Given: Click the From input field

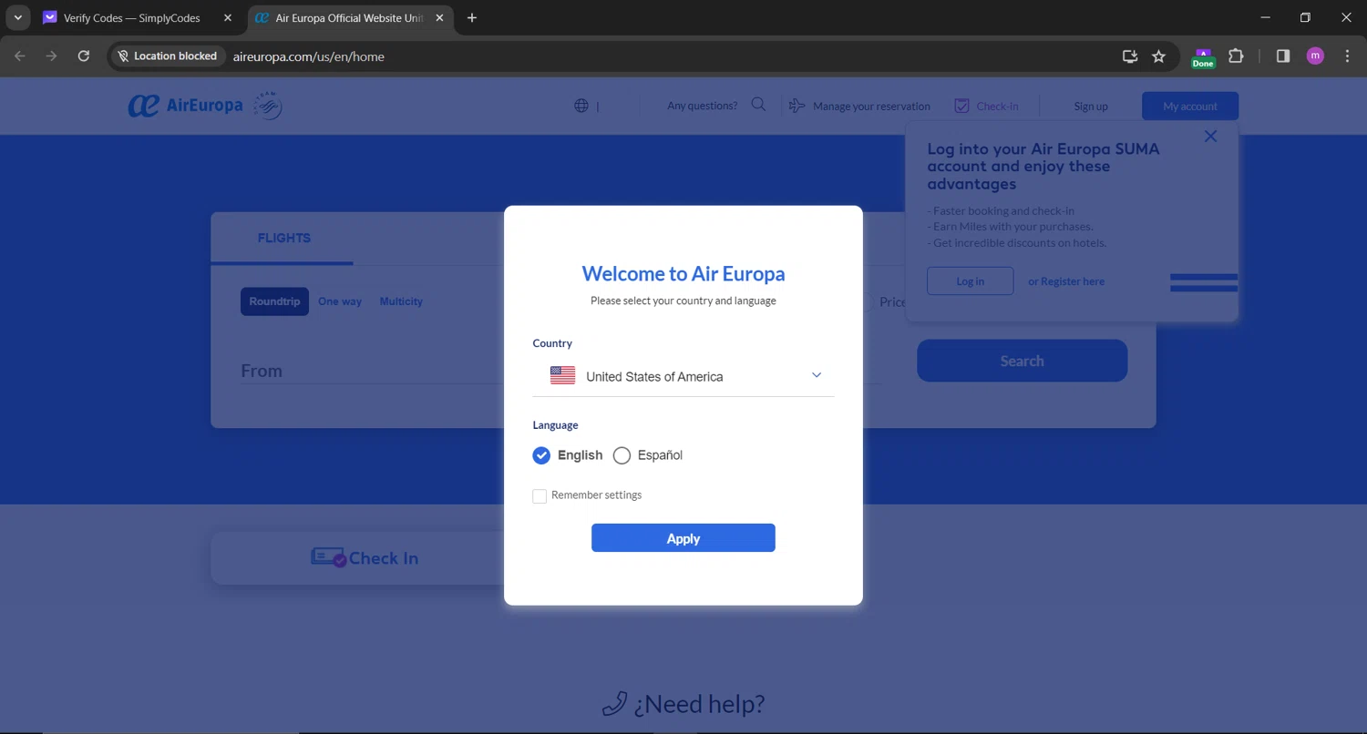Looking at the screenshot, I should click(371, 371).
